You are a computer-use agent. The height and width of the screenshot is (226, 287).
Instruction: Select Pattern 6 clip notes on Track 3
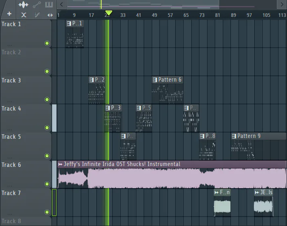click(x=168, y=93)
